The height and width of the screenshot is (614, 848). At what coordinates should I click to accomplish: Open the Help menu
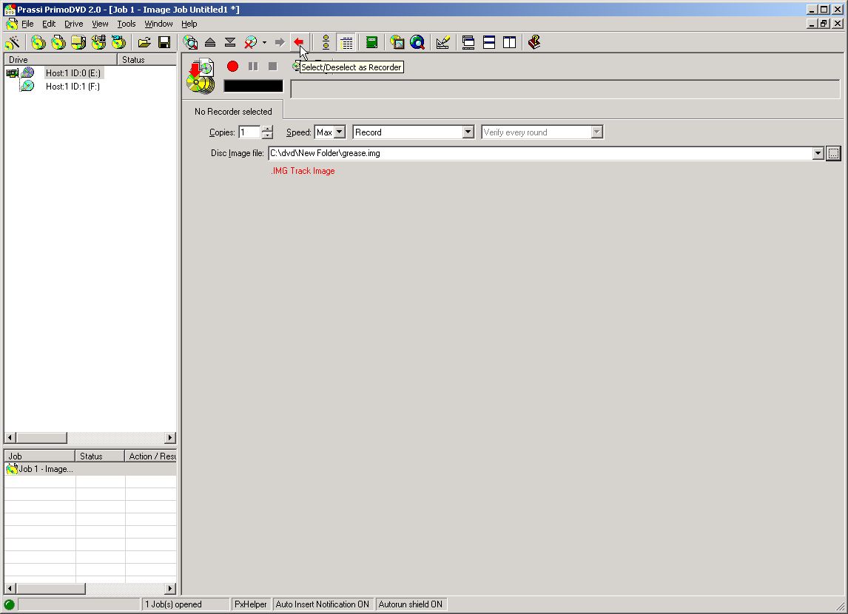point(189,24)
